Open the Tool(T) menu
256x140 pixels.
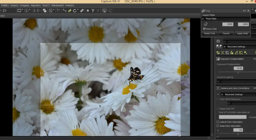[46, 5]
